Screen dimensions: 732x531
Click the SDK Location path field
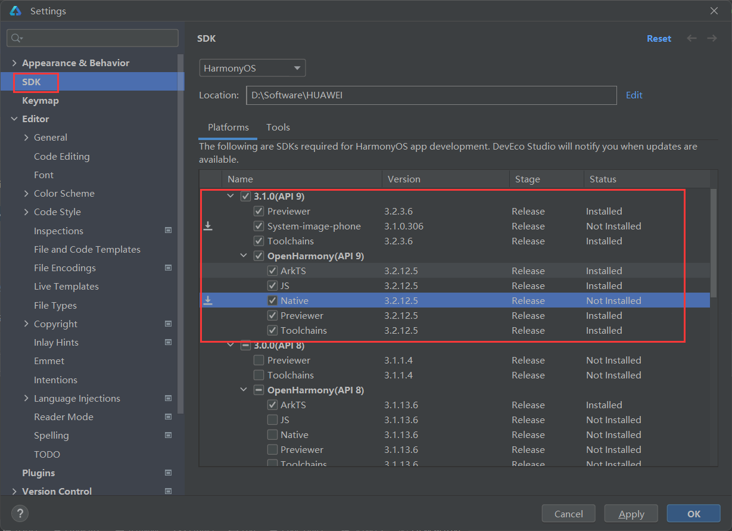[431, 95]
